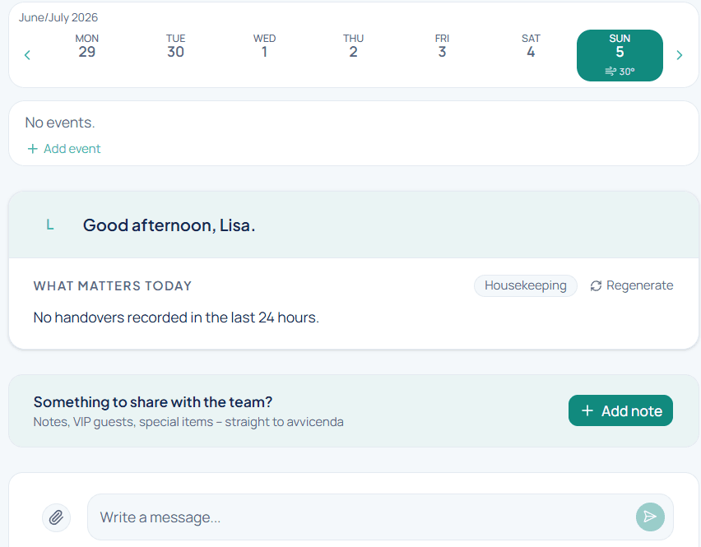
Task: Click the Housekeeping department chip
Action: point(525,285)
